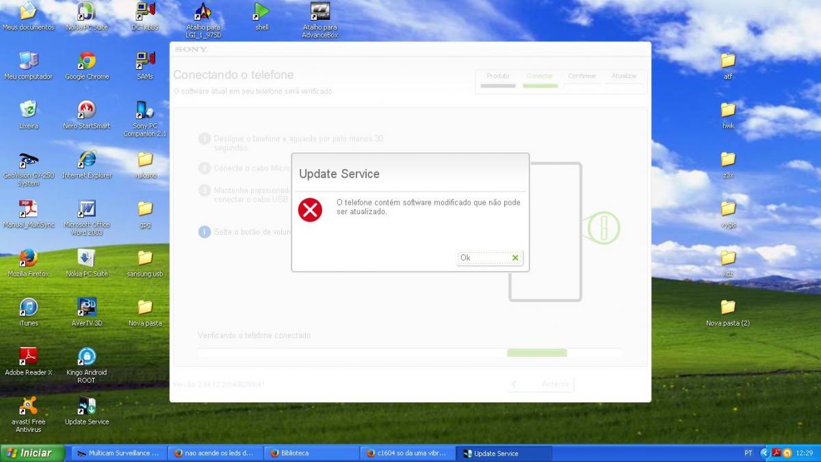This screenshot has width=821, height=462.
Task: Open Update Service desktop shortcut
Action: [x=86, y=411]
